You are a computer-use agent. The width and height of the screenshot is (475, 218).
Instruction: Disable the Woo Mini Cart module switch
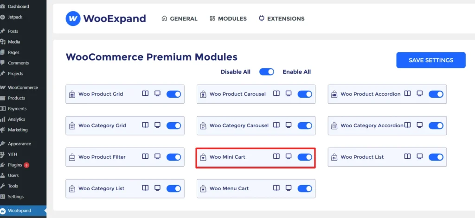(x=305, y=157)
